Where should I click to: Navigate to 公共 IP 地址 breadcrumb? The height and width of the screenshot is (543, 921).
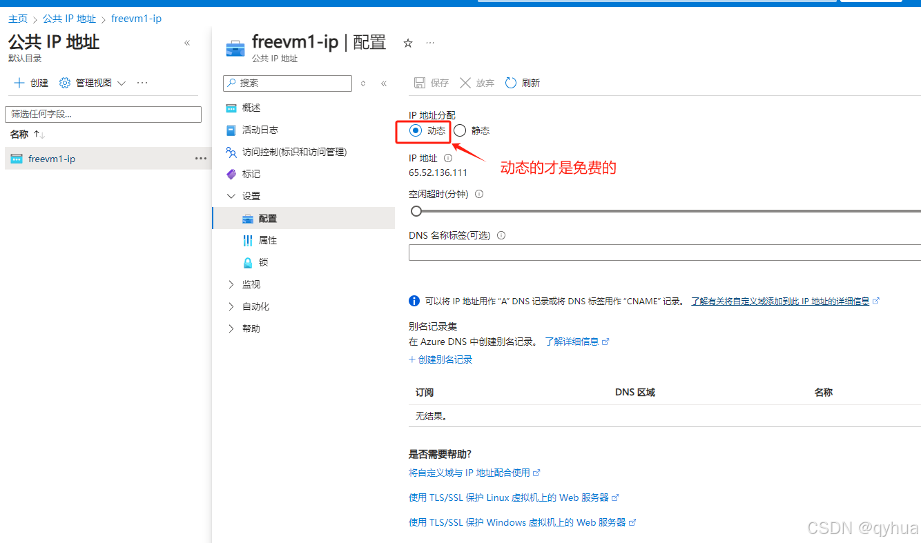click(69, 19)
